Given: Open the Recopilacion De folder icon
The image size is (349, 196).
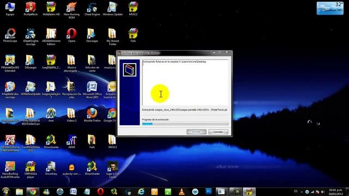Looking at the screenshot, I should coord(71,90).
